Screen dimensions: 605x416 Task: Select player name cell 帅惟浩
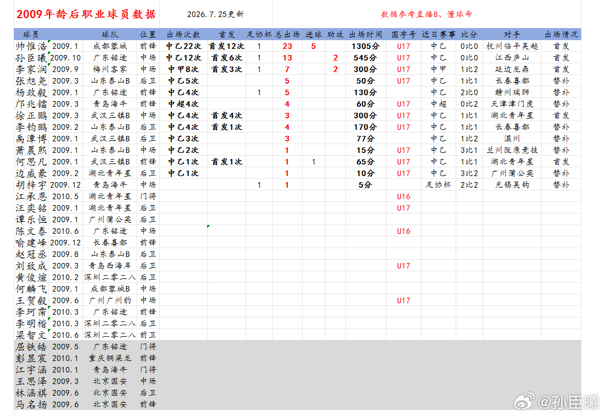pyautogui.click(x=31, y=46)
